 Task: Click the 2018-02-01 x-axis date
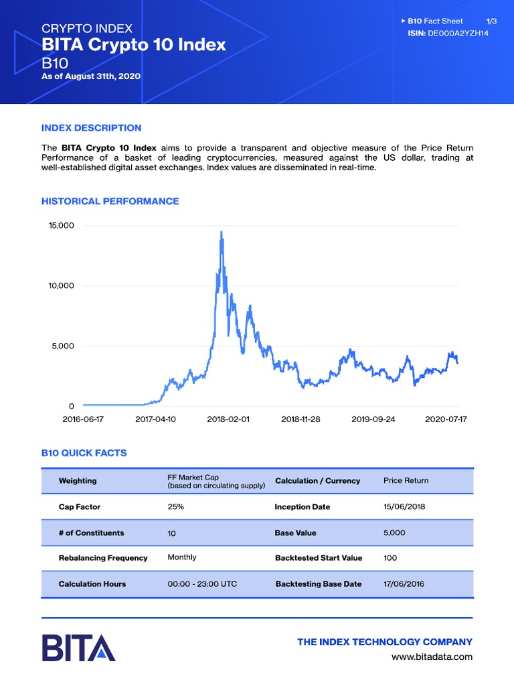pos(228,419)
